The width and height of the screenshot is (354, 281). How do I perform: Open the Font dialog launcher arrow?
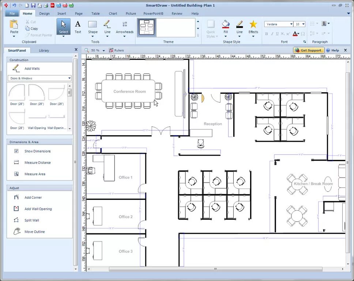point(305,42)
